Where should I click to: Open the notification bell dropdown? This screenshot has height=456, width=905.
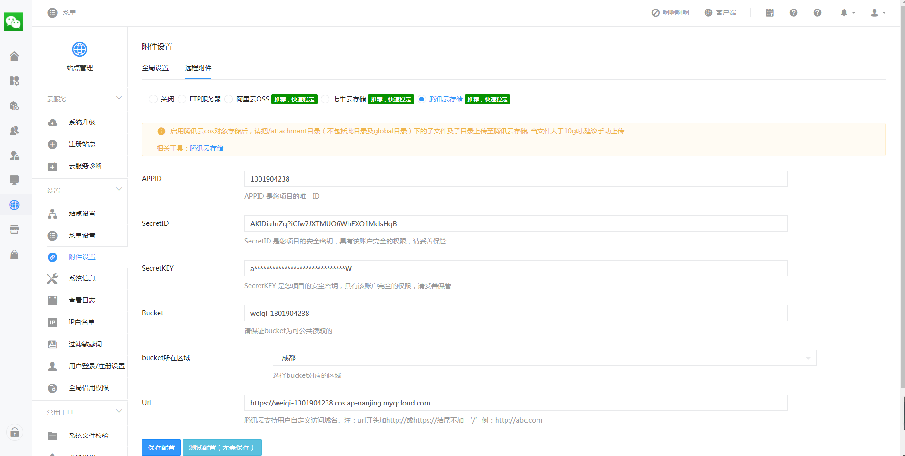[x=847, y=13]
